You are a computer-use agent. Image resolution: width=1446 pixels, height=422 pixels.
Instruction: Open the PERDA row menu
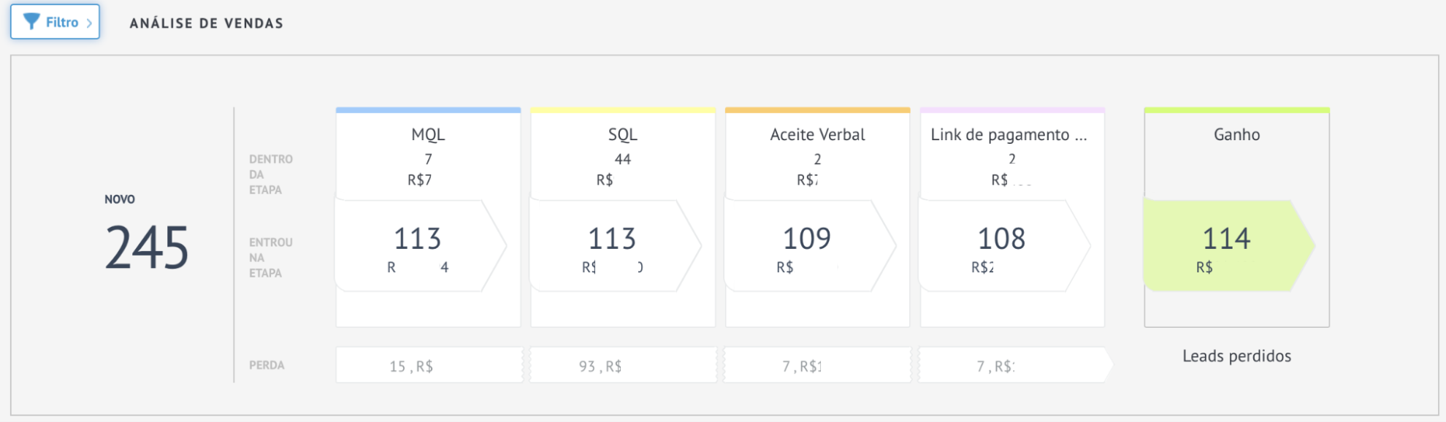(265, 364)
